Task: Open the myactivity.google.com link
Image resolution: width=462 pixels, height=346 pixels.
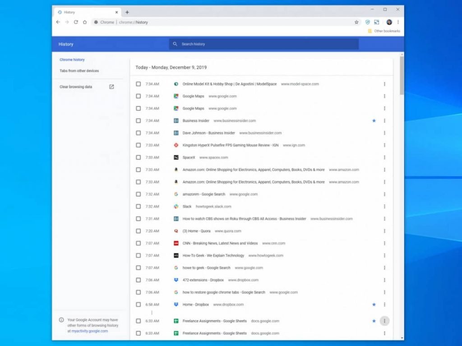Action: click(90, 331)
